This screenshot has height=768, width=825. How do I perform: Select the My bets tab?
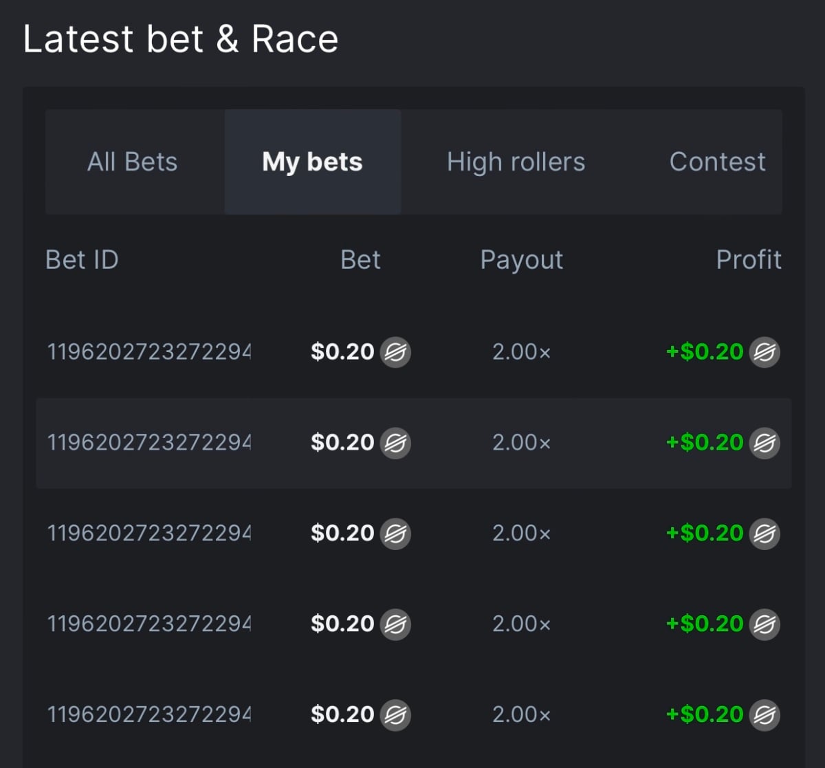point(312,162)
